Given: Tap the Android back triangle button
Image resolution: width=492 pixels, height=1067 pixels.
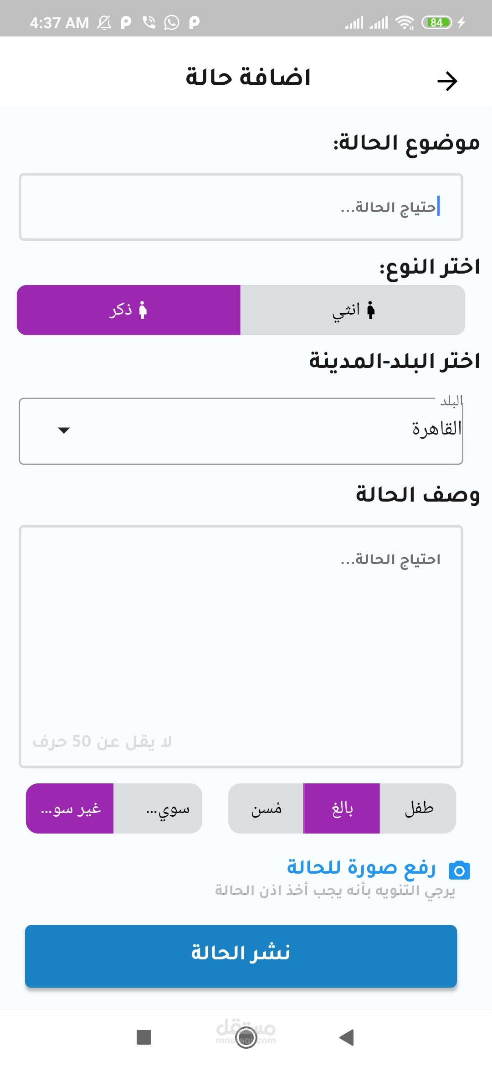Looking at the screenshot, I should pyautogui.click(x=347, y=1037).
